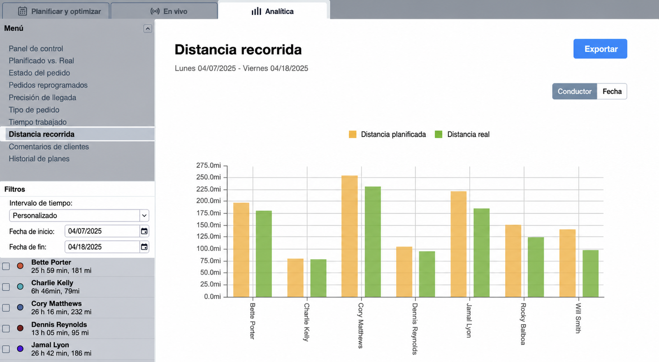
Task: Click Will Smith's green real distance bar
Action: point(590,274)
